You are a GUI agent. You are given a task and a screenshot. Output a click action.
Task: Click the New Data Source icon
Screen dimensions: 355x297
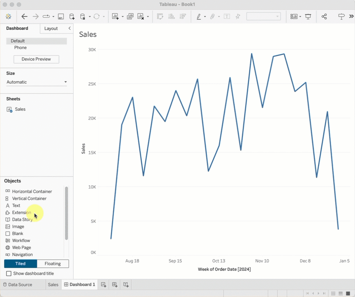coord(72,16)
